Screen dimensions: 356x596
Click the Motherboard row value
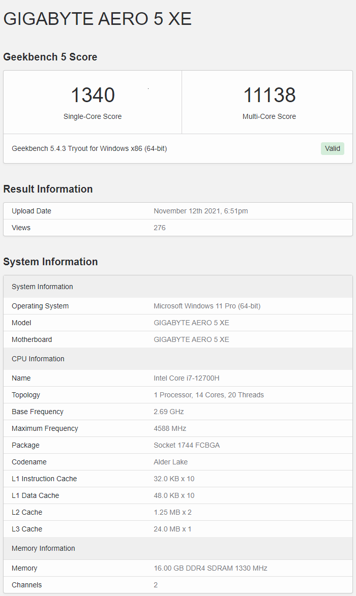coord(191,339)
